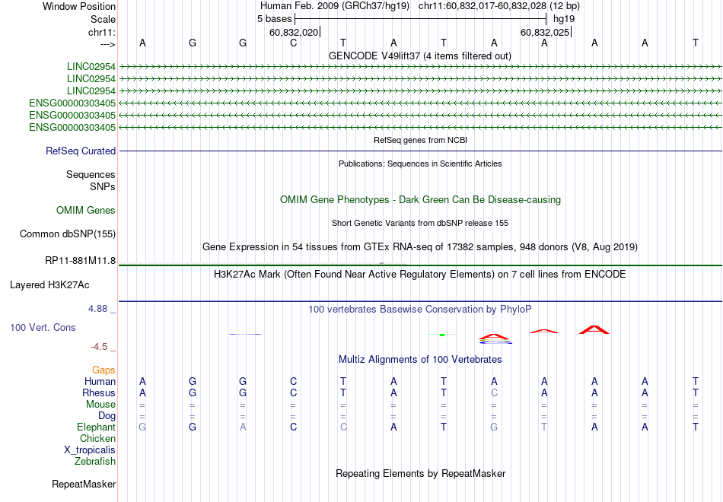Click the Scale track label
This screenshot has height=502, width=723.
click(x=103, y=19)
